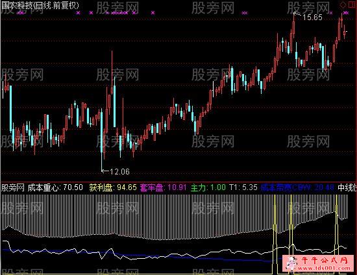
Task: Click the yellow 获利盘: 94.65 readout
Action: click(113, 187)
